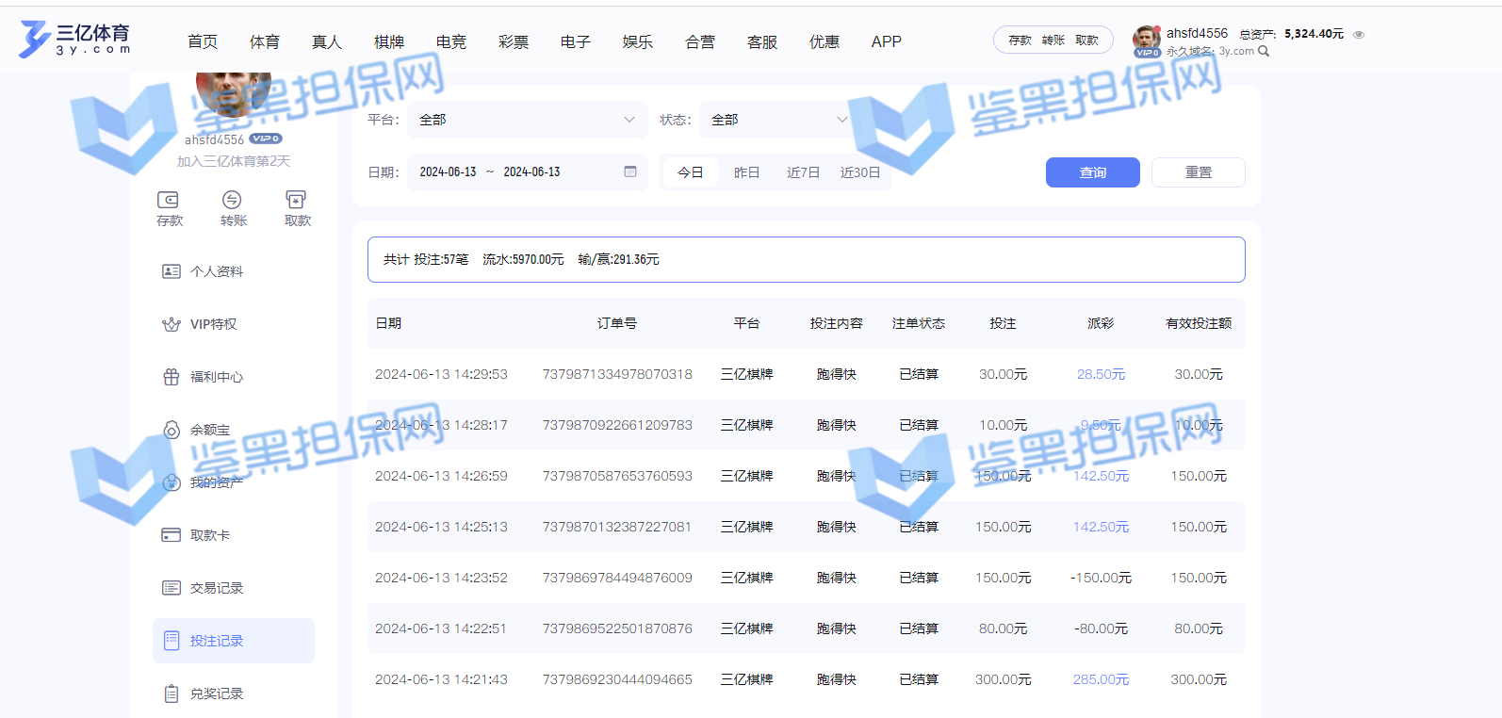Click the transfer (转账) icon in sidebar
Image resolution: width=1502 pixels, height=718 pixels.
232,200
